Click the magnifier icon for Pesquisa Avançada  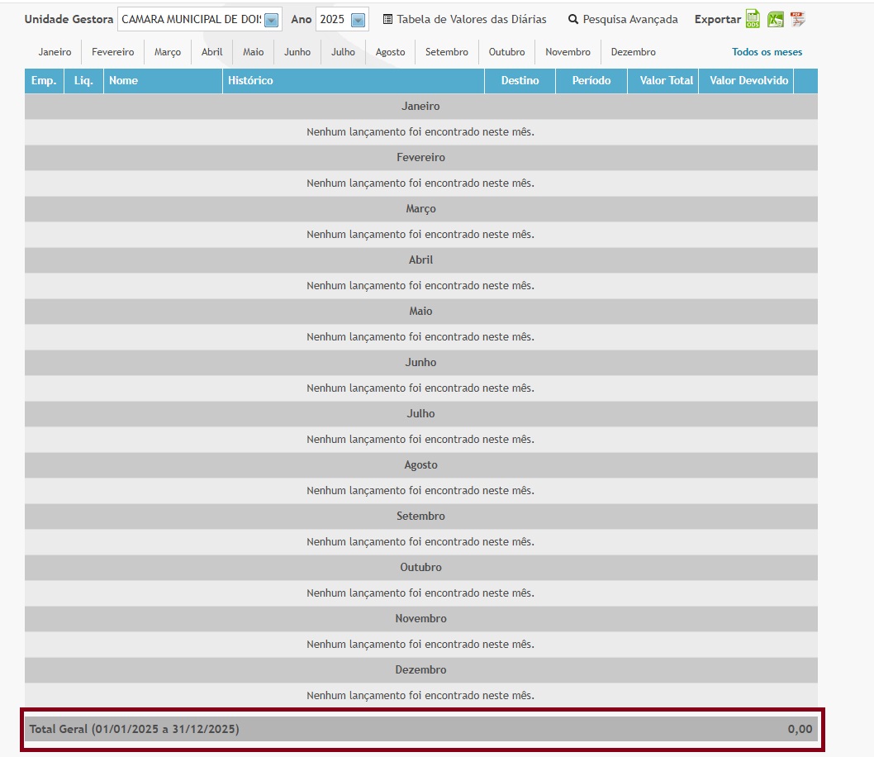click(573, 19)
